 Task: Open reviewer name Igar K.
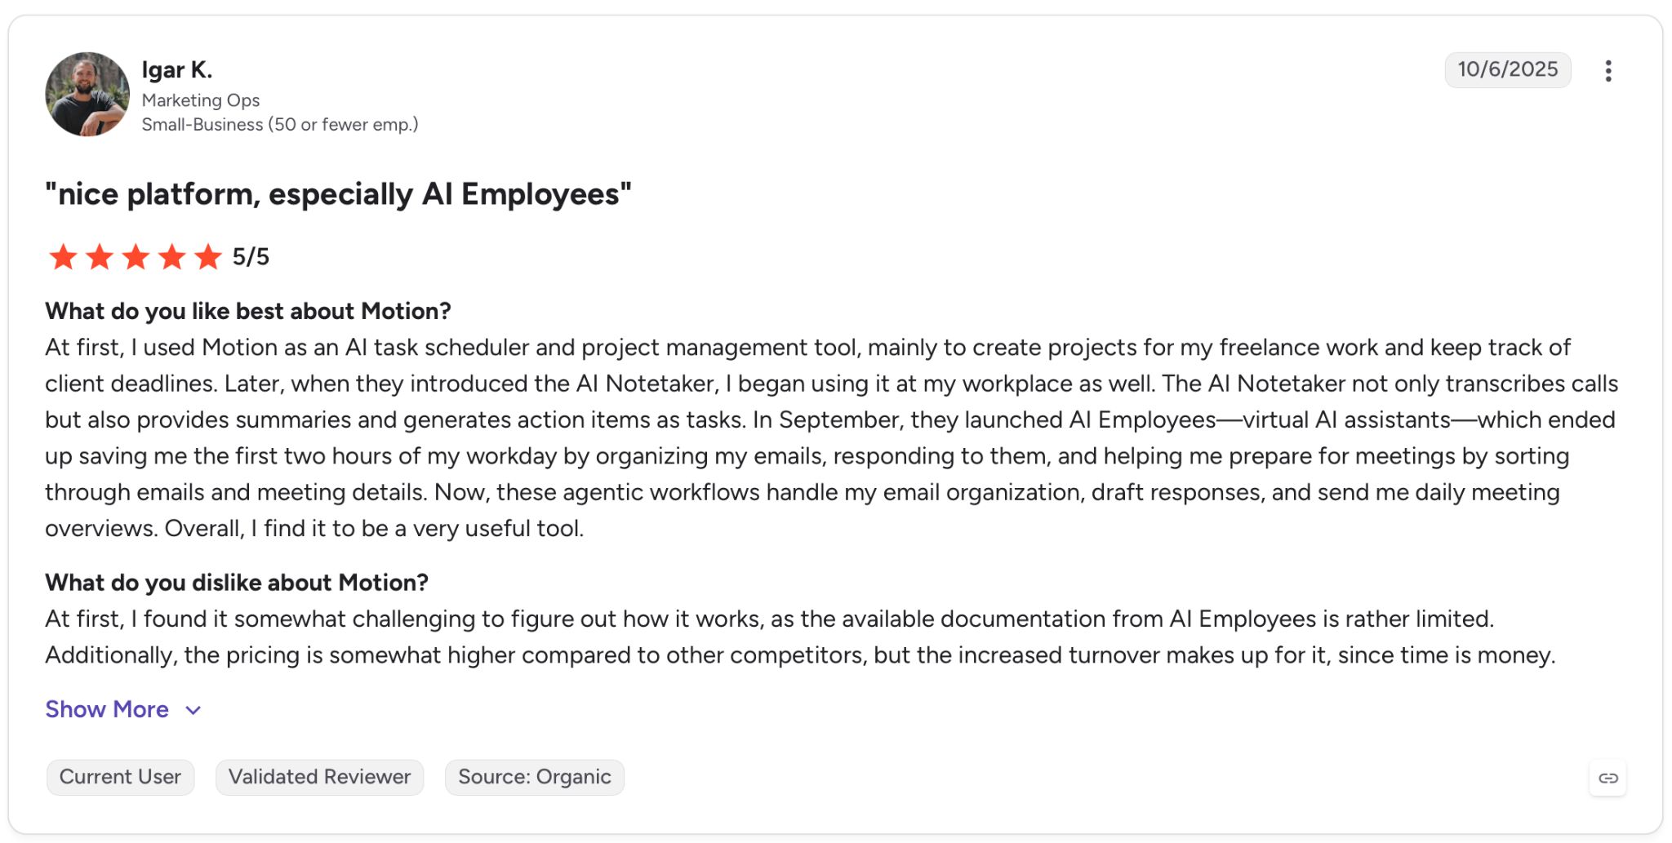tap(177, 70)
